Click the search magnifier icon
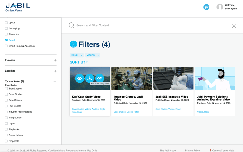The width and height of the screenshot is (243, 152). 72,25
